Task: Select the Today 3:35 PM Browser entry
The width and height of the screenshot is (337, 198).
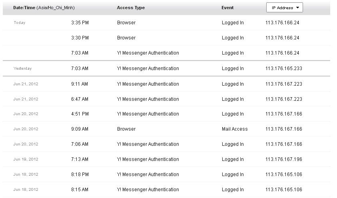Action: [126, 23]
